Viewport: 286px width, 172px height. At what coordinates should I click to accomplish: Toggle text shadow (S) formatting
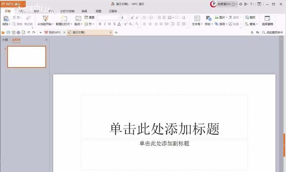114,24
